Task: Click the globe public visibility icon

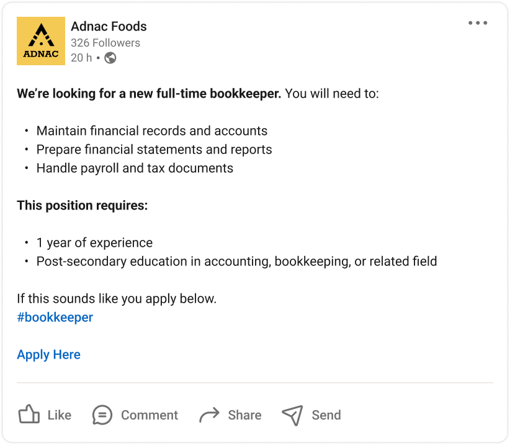Action: coord(110,58)
